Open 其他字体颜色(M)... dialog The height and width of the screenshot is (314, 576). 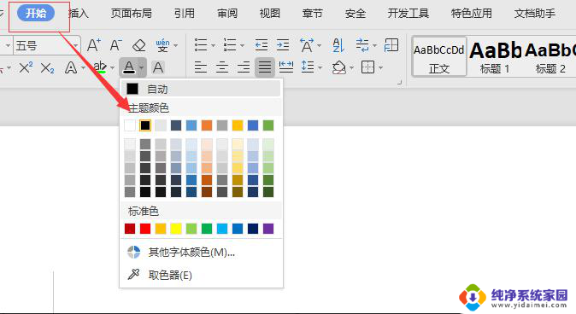point(202,253)
